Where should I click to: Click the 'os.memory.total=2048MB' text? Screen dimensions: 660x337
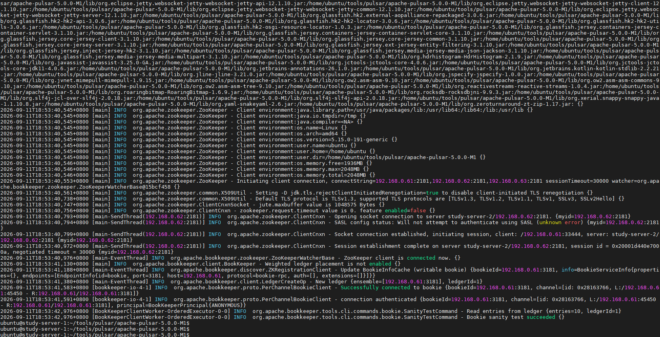tap(331, 175)
